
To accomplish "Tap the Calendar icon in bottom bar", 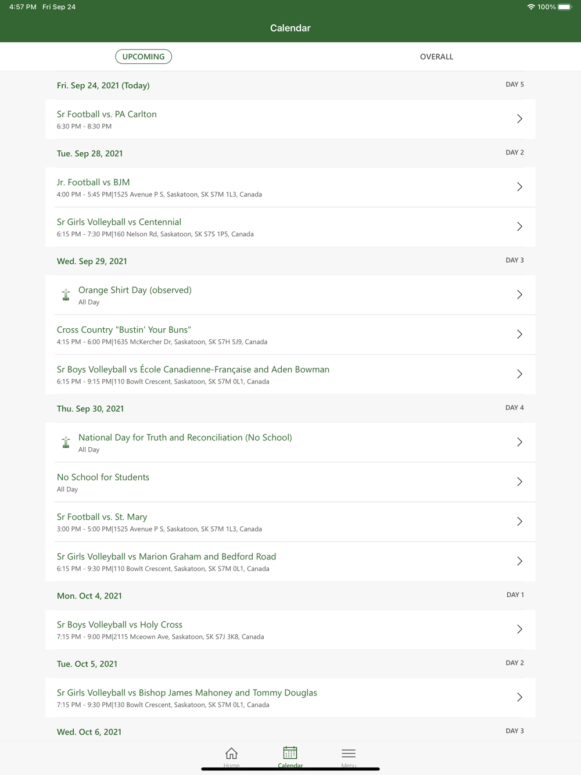I will 290,753.
